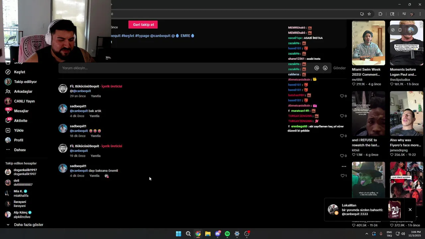The width and height of the screenshot is (425, 239).
Task: Click the #fypage hashtag in caption
Action: pos(142,36)
